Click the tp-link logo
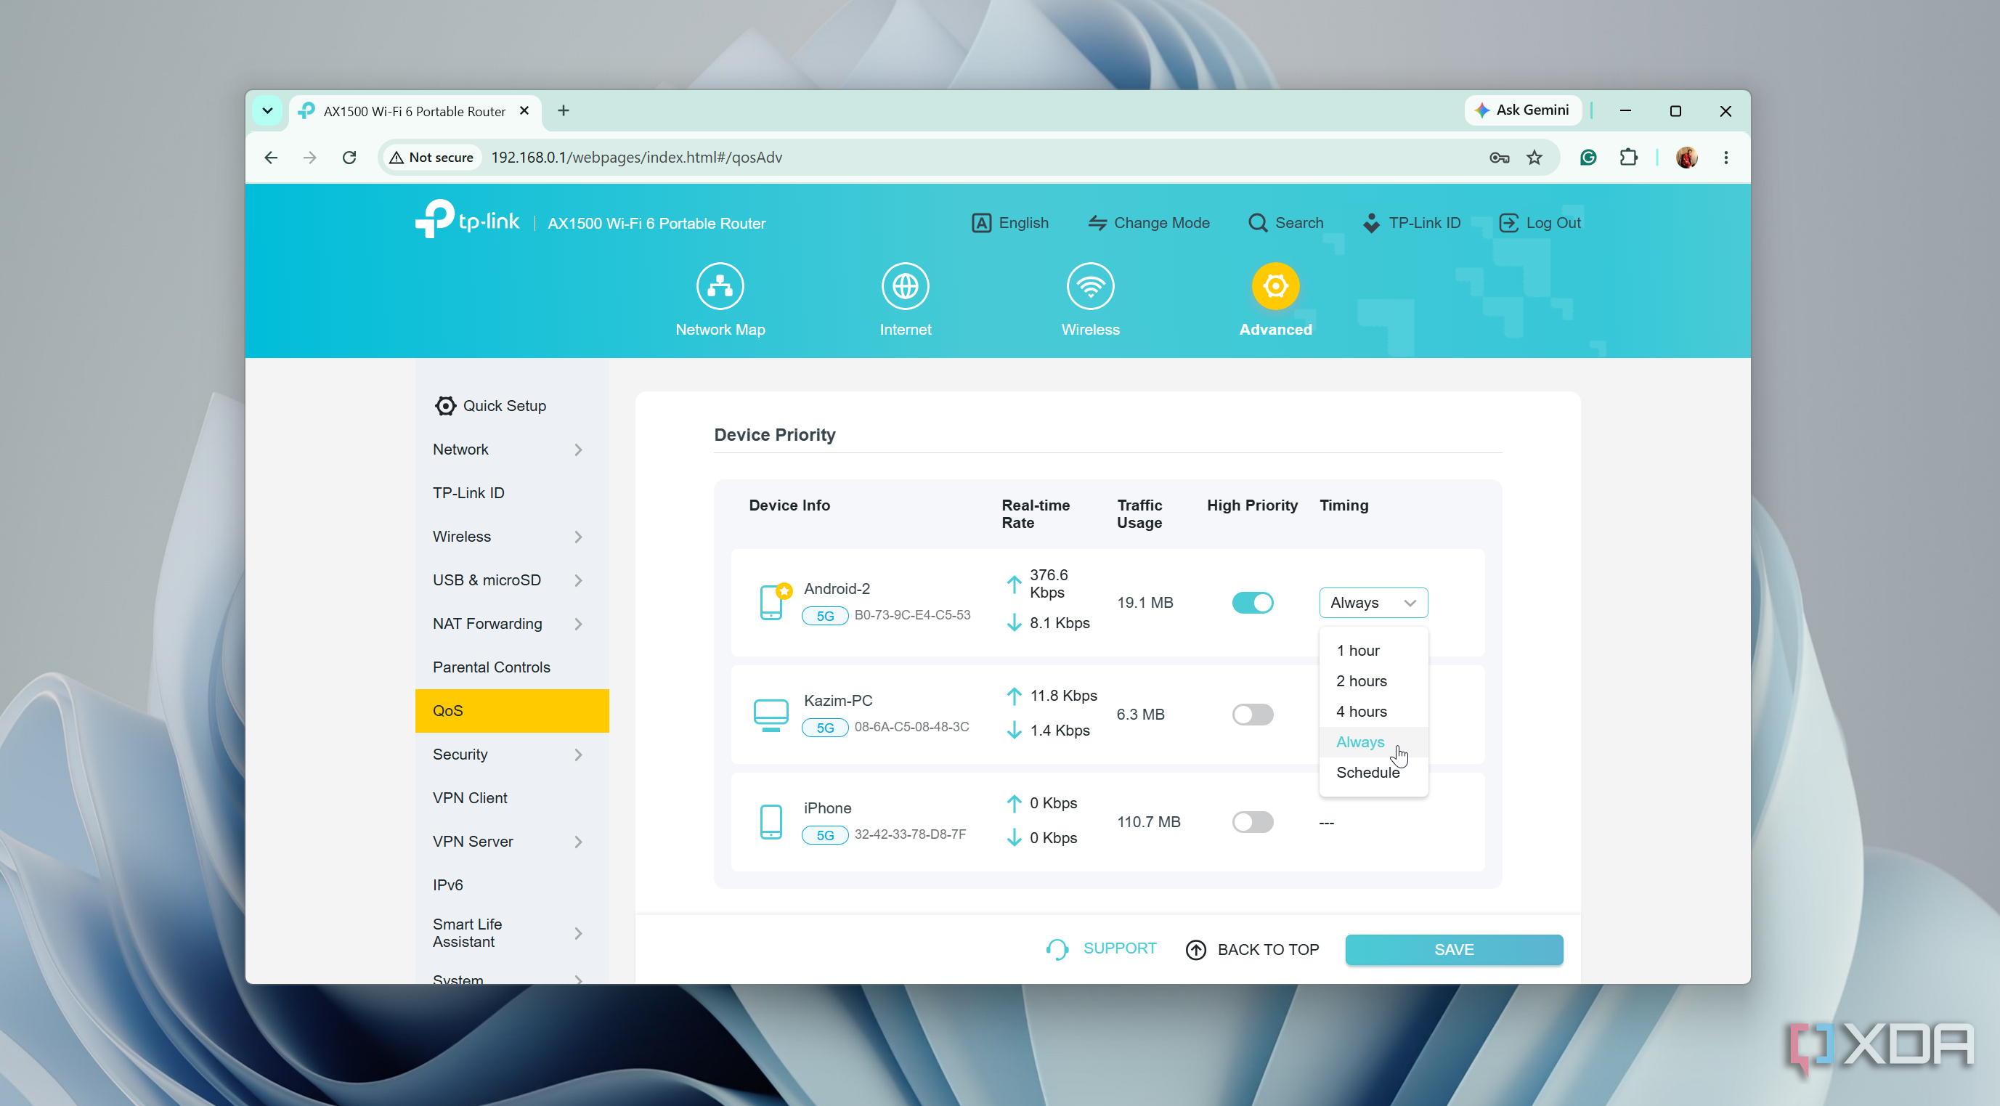This screenshot has height=1106, width=2000. (x=468, y=219)
